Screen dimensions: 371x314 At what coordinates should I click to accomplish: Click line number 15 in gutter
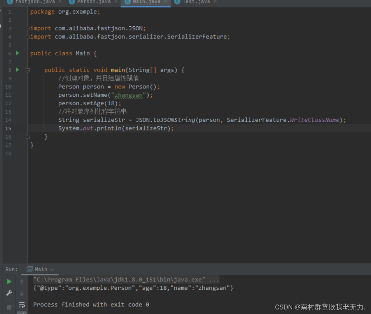coord(8,128)
